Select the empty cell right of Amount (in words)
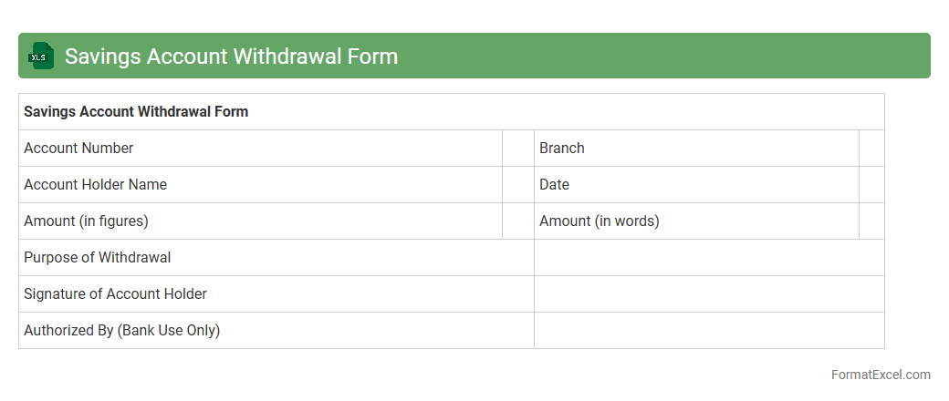 (871, 221)
